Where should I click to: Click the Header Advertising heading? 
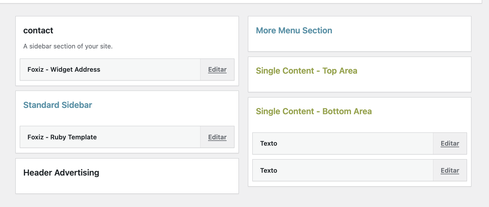[x=61, y=173]
